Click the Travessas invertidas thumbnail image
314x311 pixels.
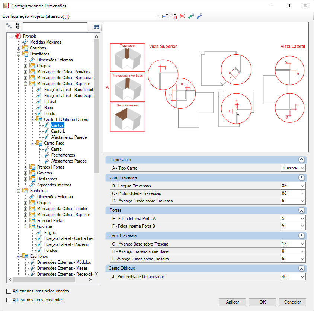tap(128, 87)
